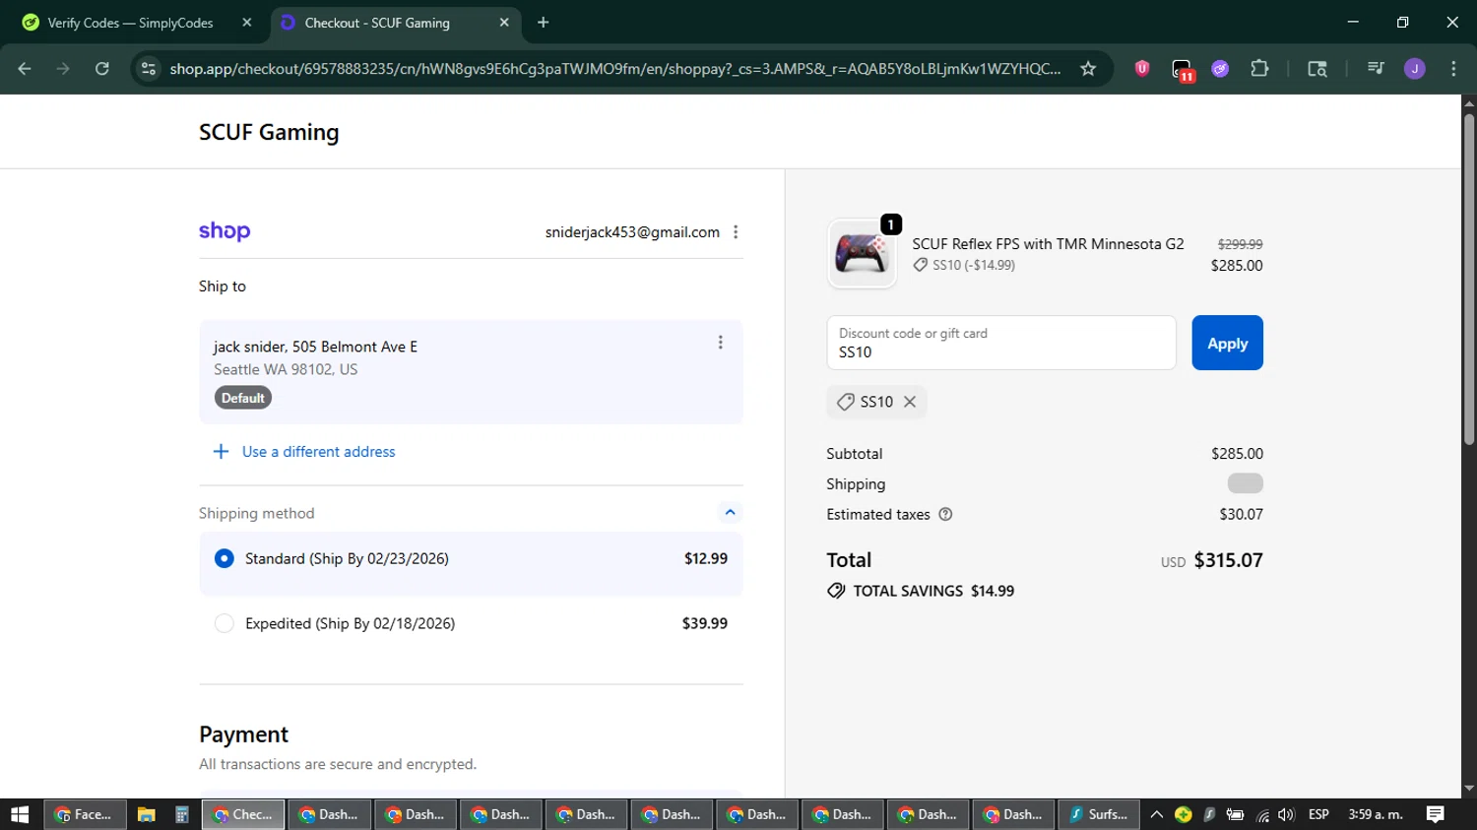Screen dimensions: 1477x830
Task: Click Use a different address link
Action: (x=318, y=452)
